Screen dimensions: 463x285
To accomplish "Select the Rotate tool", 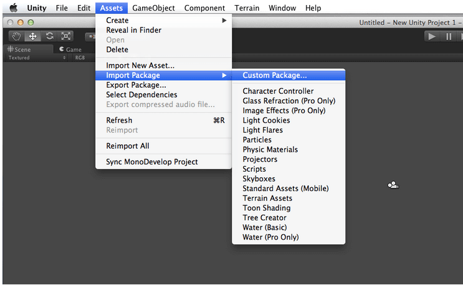I will click(49, 36).
